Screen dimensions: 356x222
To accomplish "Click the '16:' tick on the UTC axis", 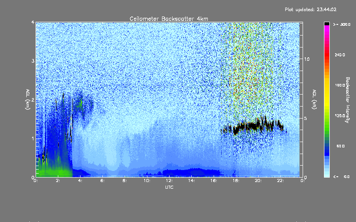I will point(214,181).
